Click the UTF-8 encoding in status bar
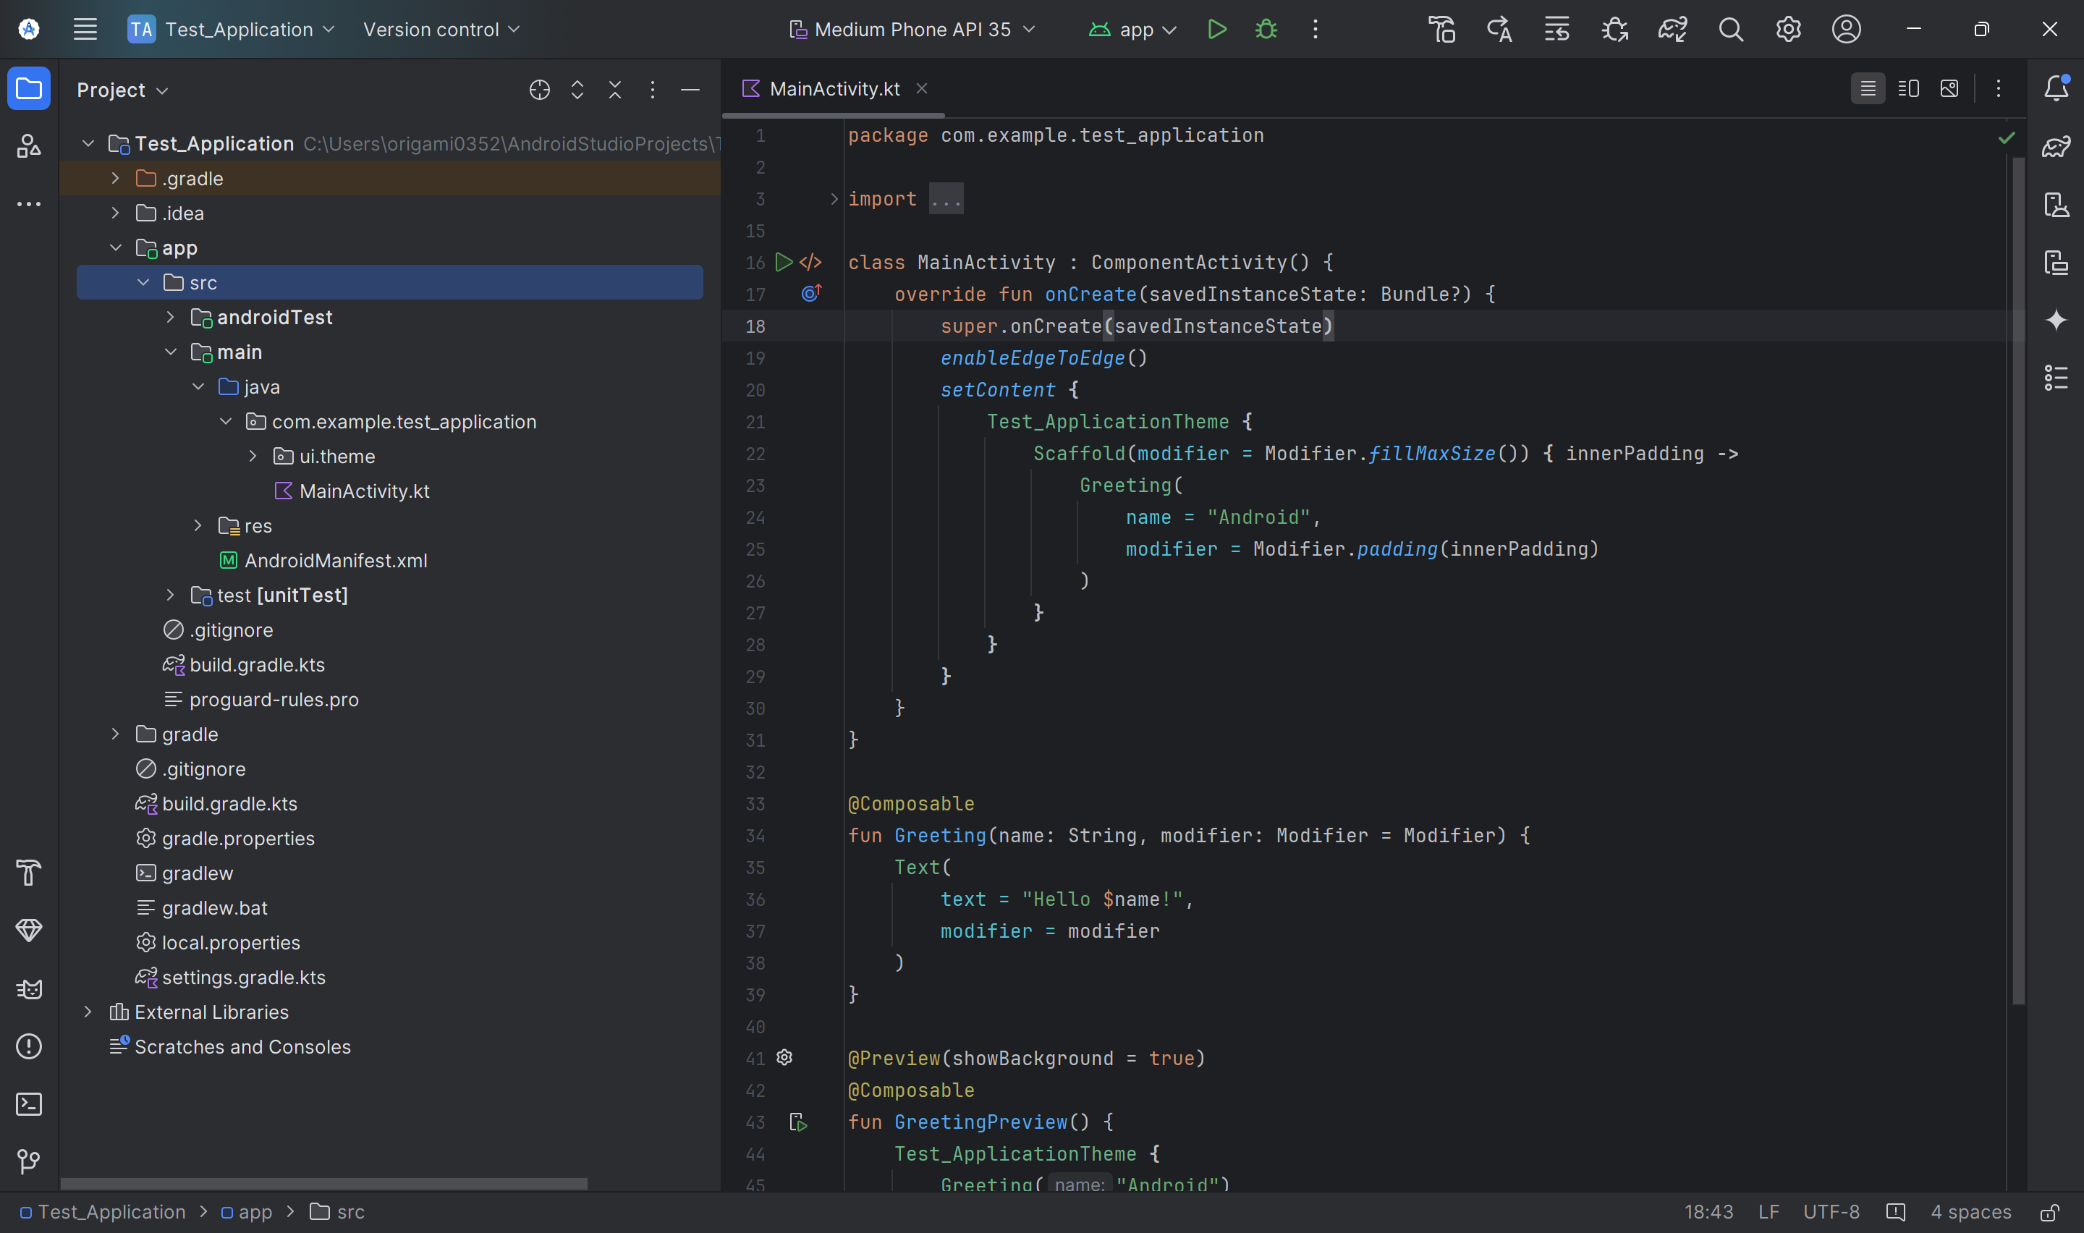Viewport: 2084px width, 1233px height. click(x=1831, y=1212)
